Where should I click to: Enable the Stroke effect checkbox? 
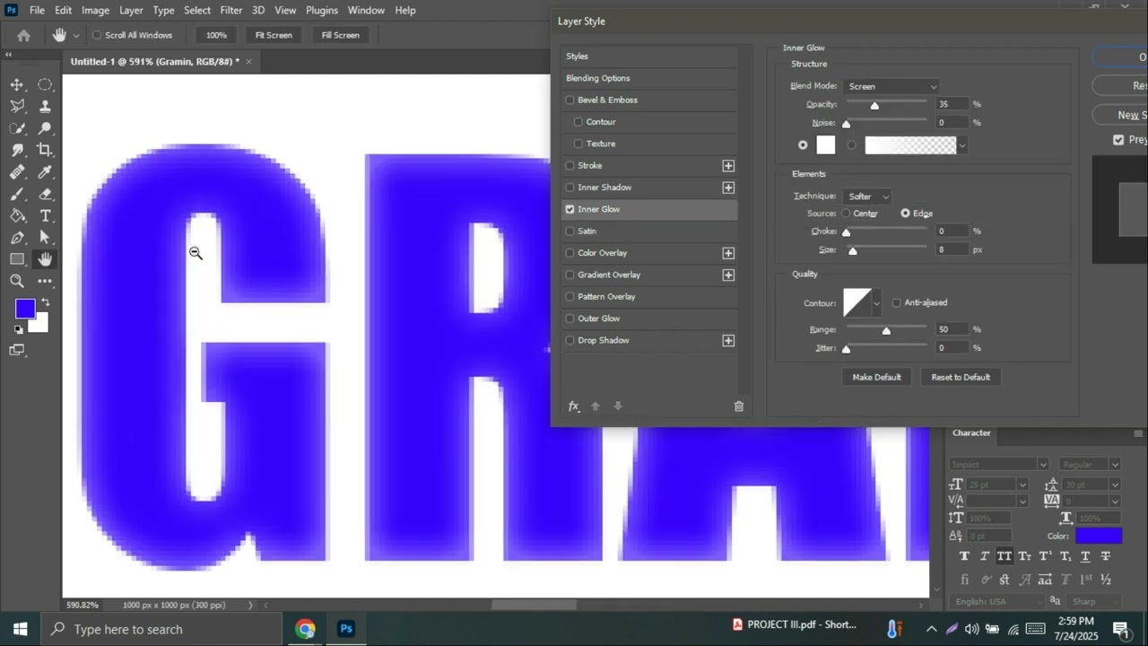point(570,165)
